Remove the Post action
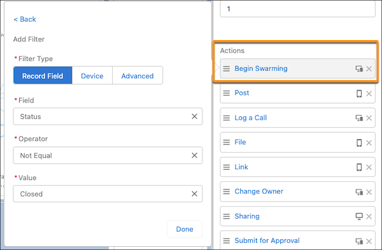This screenshot has width=382, height=250. coord(369,94)
